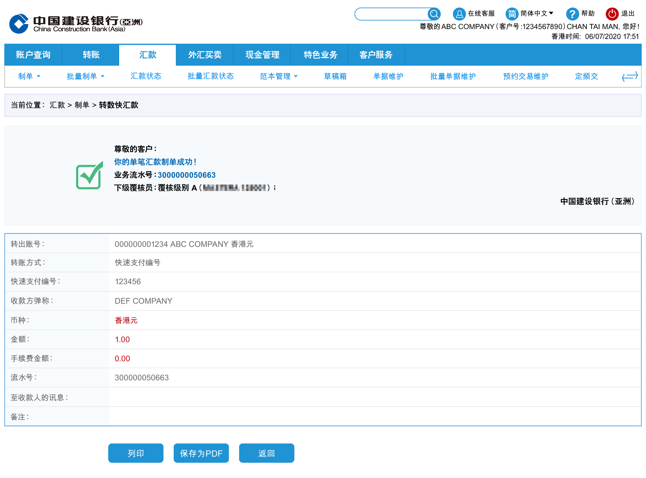
Task: Click the amount value 1.00
Action: pos(122,339)
